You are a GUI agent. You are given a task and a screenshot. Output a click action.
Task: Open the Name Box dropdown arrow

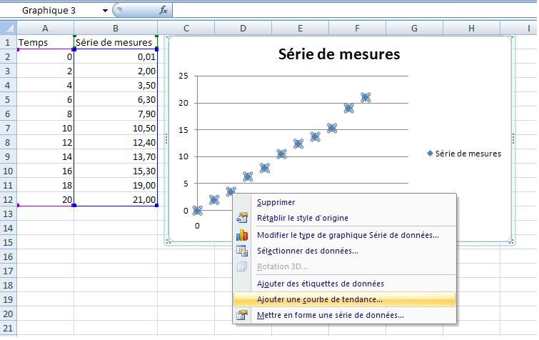pos(105,11)
